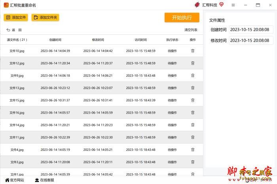Click 待操作 status in 文件10.jpg row

pyautogui.click(x=172, y=51)
